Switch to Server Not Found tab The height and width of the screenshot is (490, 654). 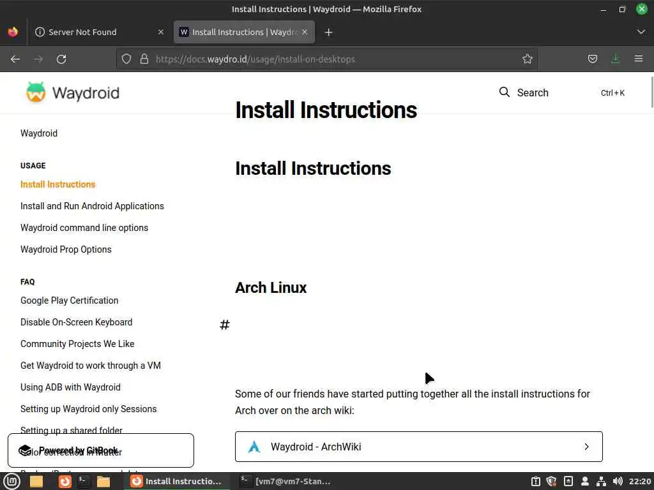(98, 32)
